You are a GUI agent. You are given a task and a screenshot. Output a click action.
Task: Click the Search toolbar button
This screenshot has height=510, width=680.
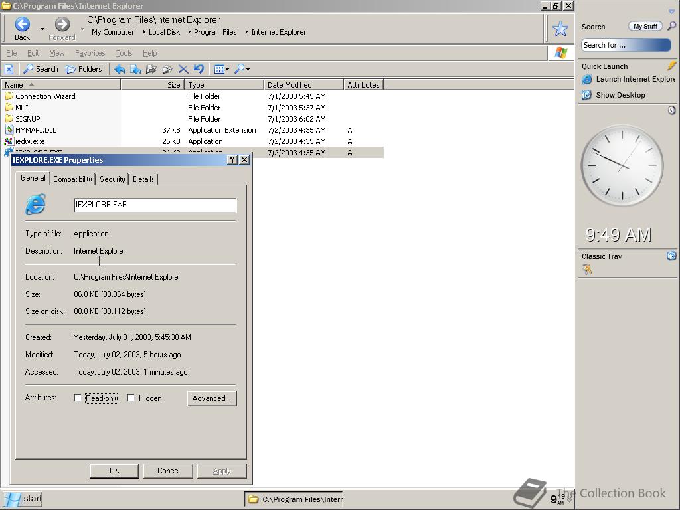[x=41, y=69]
